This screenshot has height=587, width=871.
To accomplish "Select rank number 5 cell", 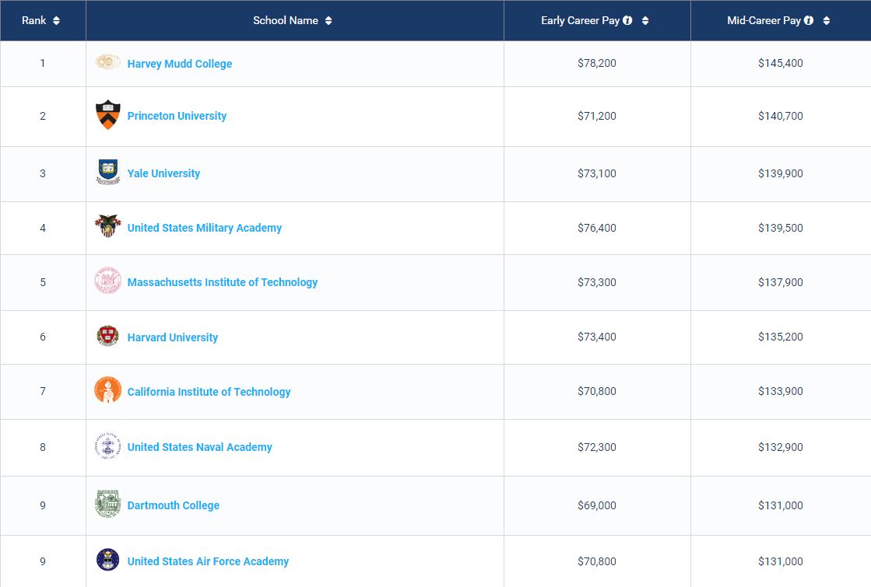I will 43,282.
